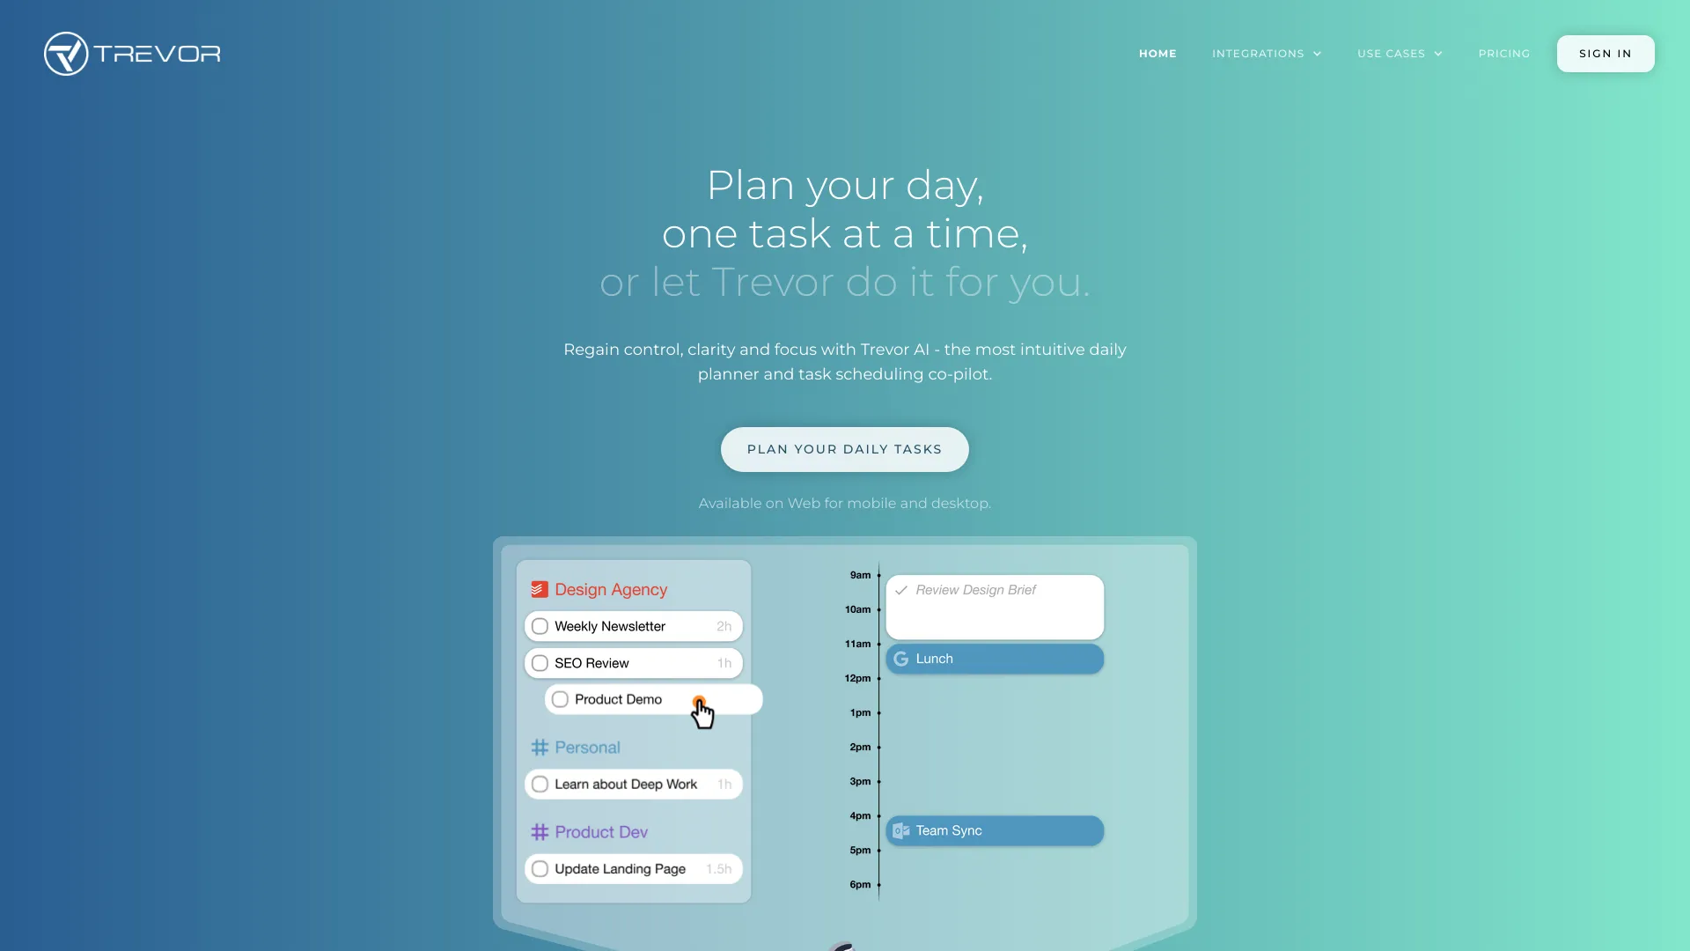
Task: Click the Pricing menu item
Action: click(1503, 54)
